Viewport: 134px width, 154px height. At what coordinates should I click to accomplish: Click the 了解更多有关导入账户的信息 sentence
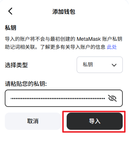(73, 47)
